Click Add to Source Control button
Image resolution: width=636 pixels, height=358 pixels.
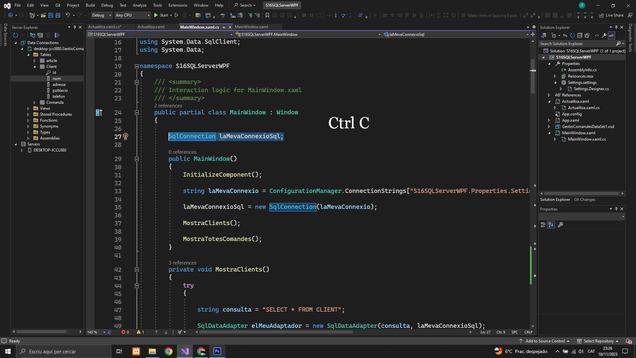coord(545,341)
